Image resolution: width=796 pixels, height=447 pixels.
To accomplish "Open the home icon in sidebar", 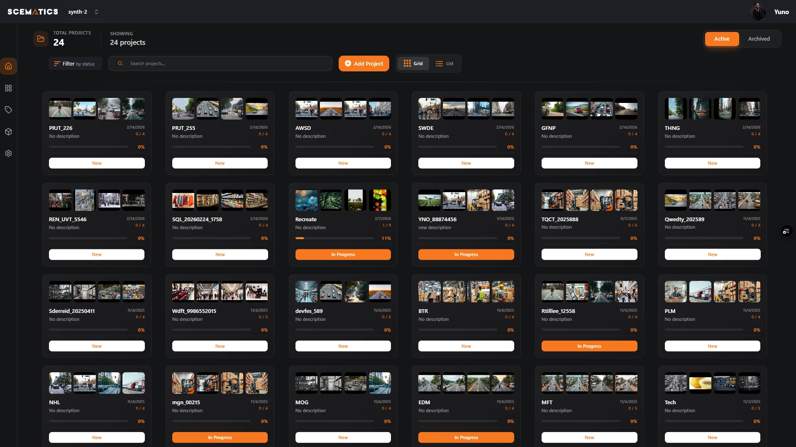I will [8, 66].
